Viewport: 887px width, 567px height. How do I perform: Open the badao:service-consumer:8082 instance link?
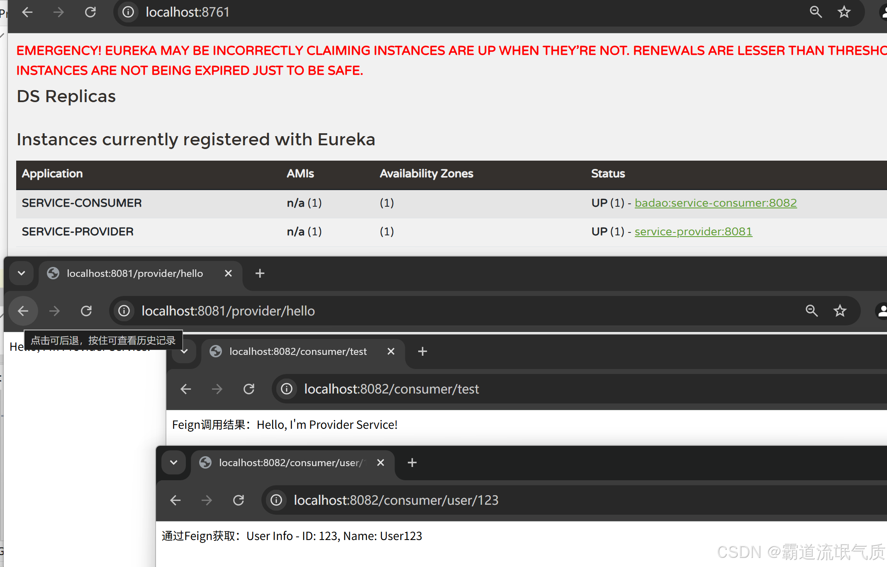point(715,203)
